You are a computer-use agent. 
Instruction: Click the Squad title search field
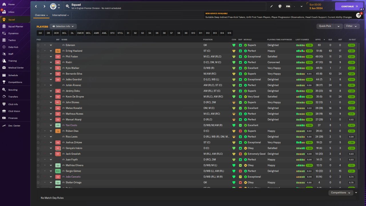(x=165, y=6)
